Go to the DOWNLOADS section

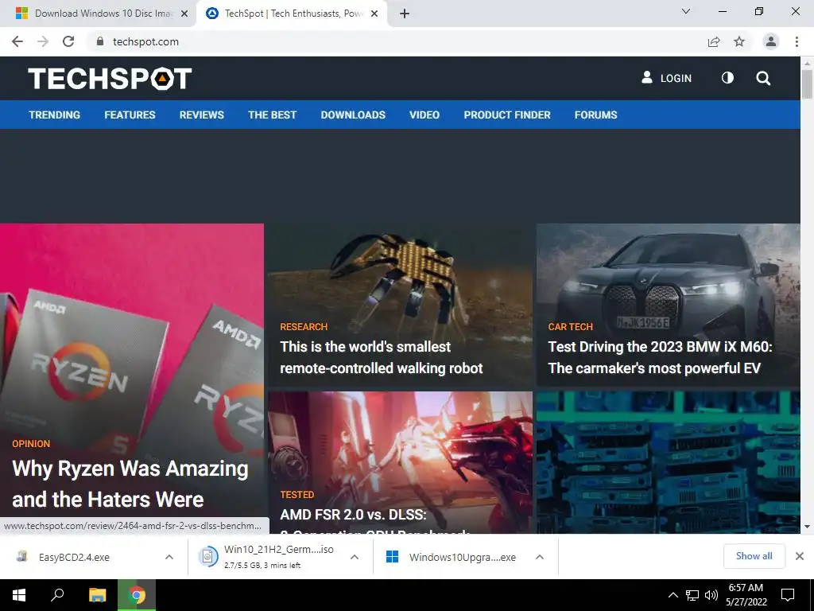coord(353,115)
